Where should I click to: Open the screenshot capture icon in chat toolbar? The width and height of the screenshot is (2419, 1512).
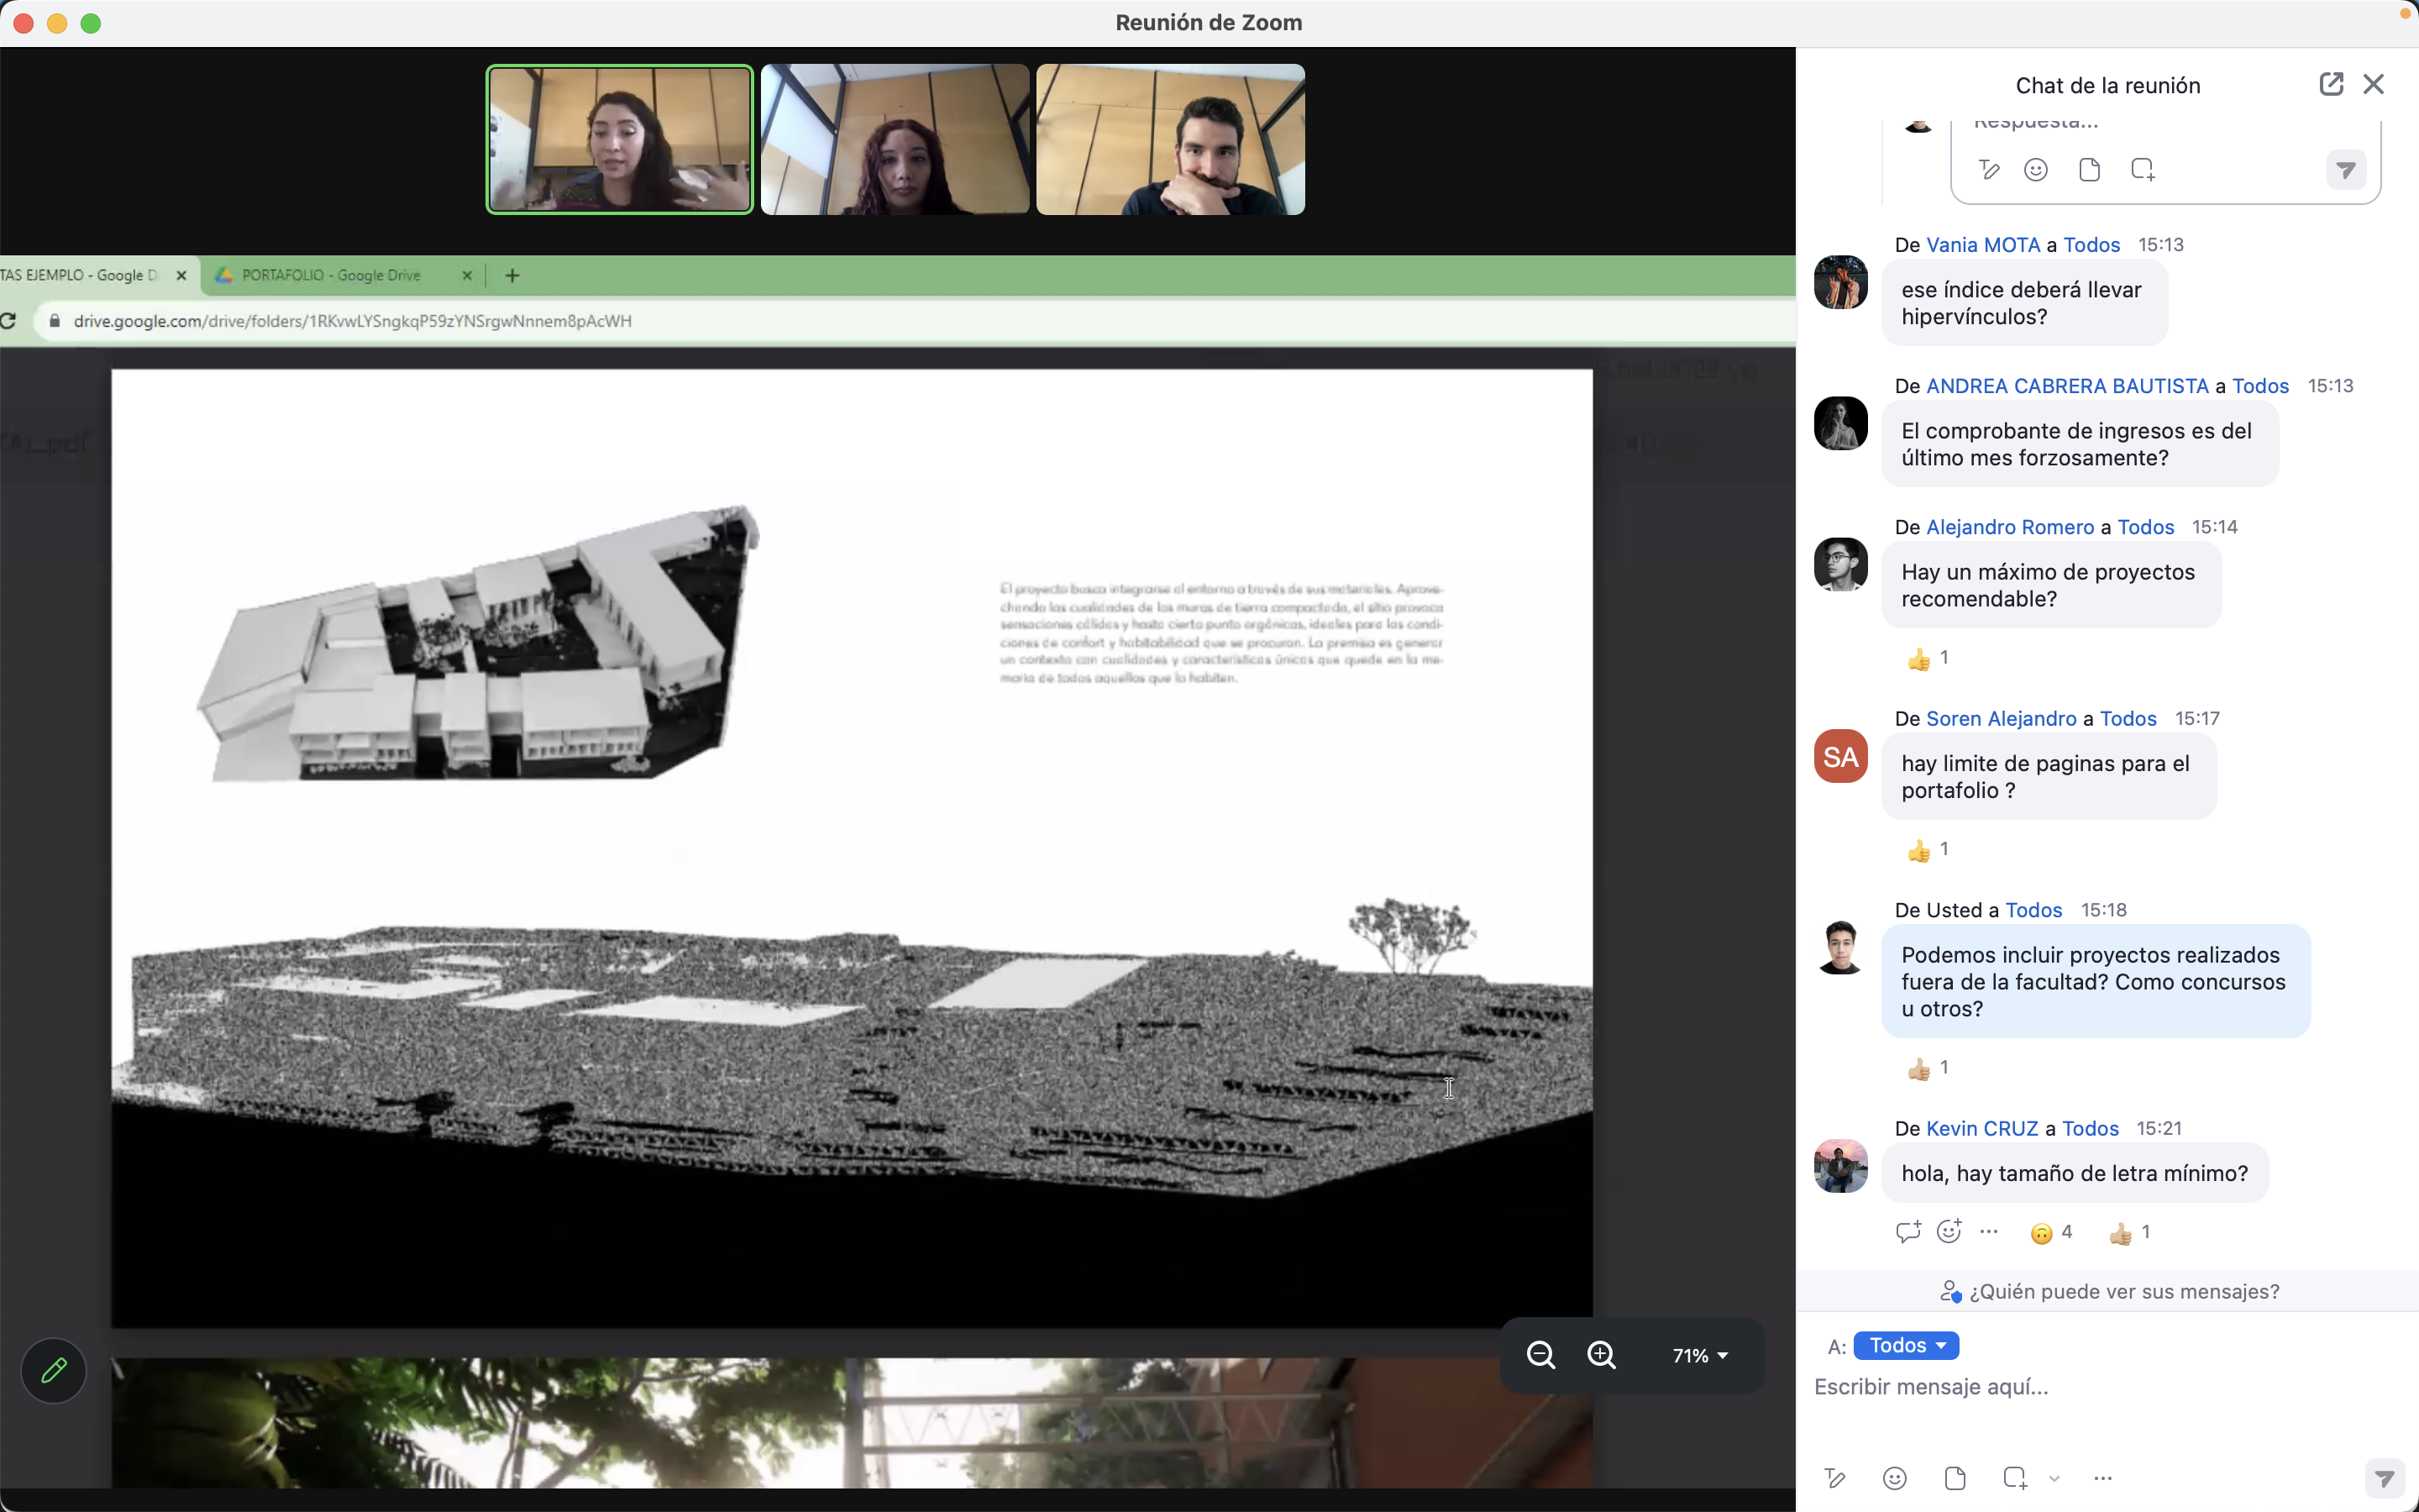tap(2015, 1478)
